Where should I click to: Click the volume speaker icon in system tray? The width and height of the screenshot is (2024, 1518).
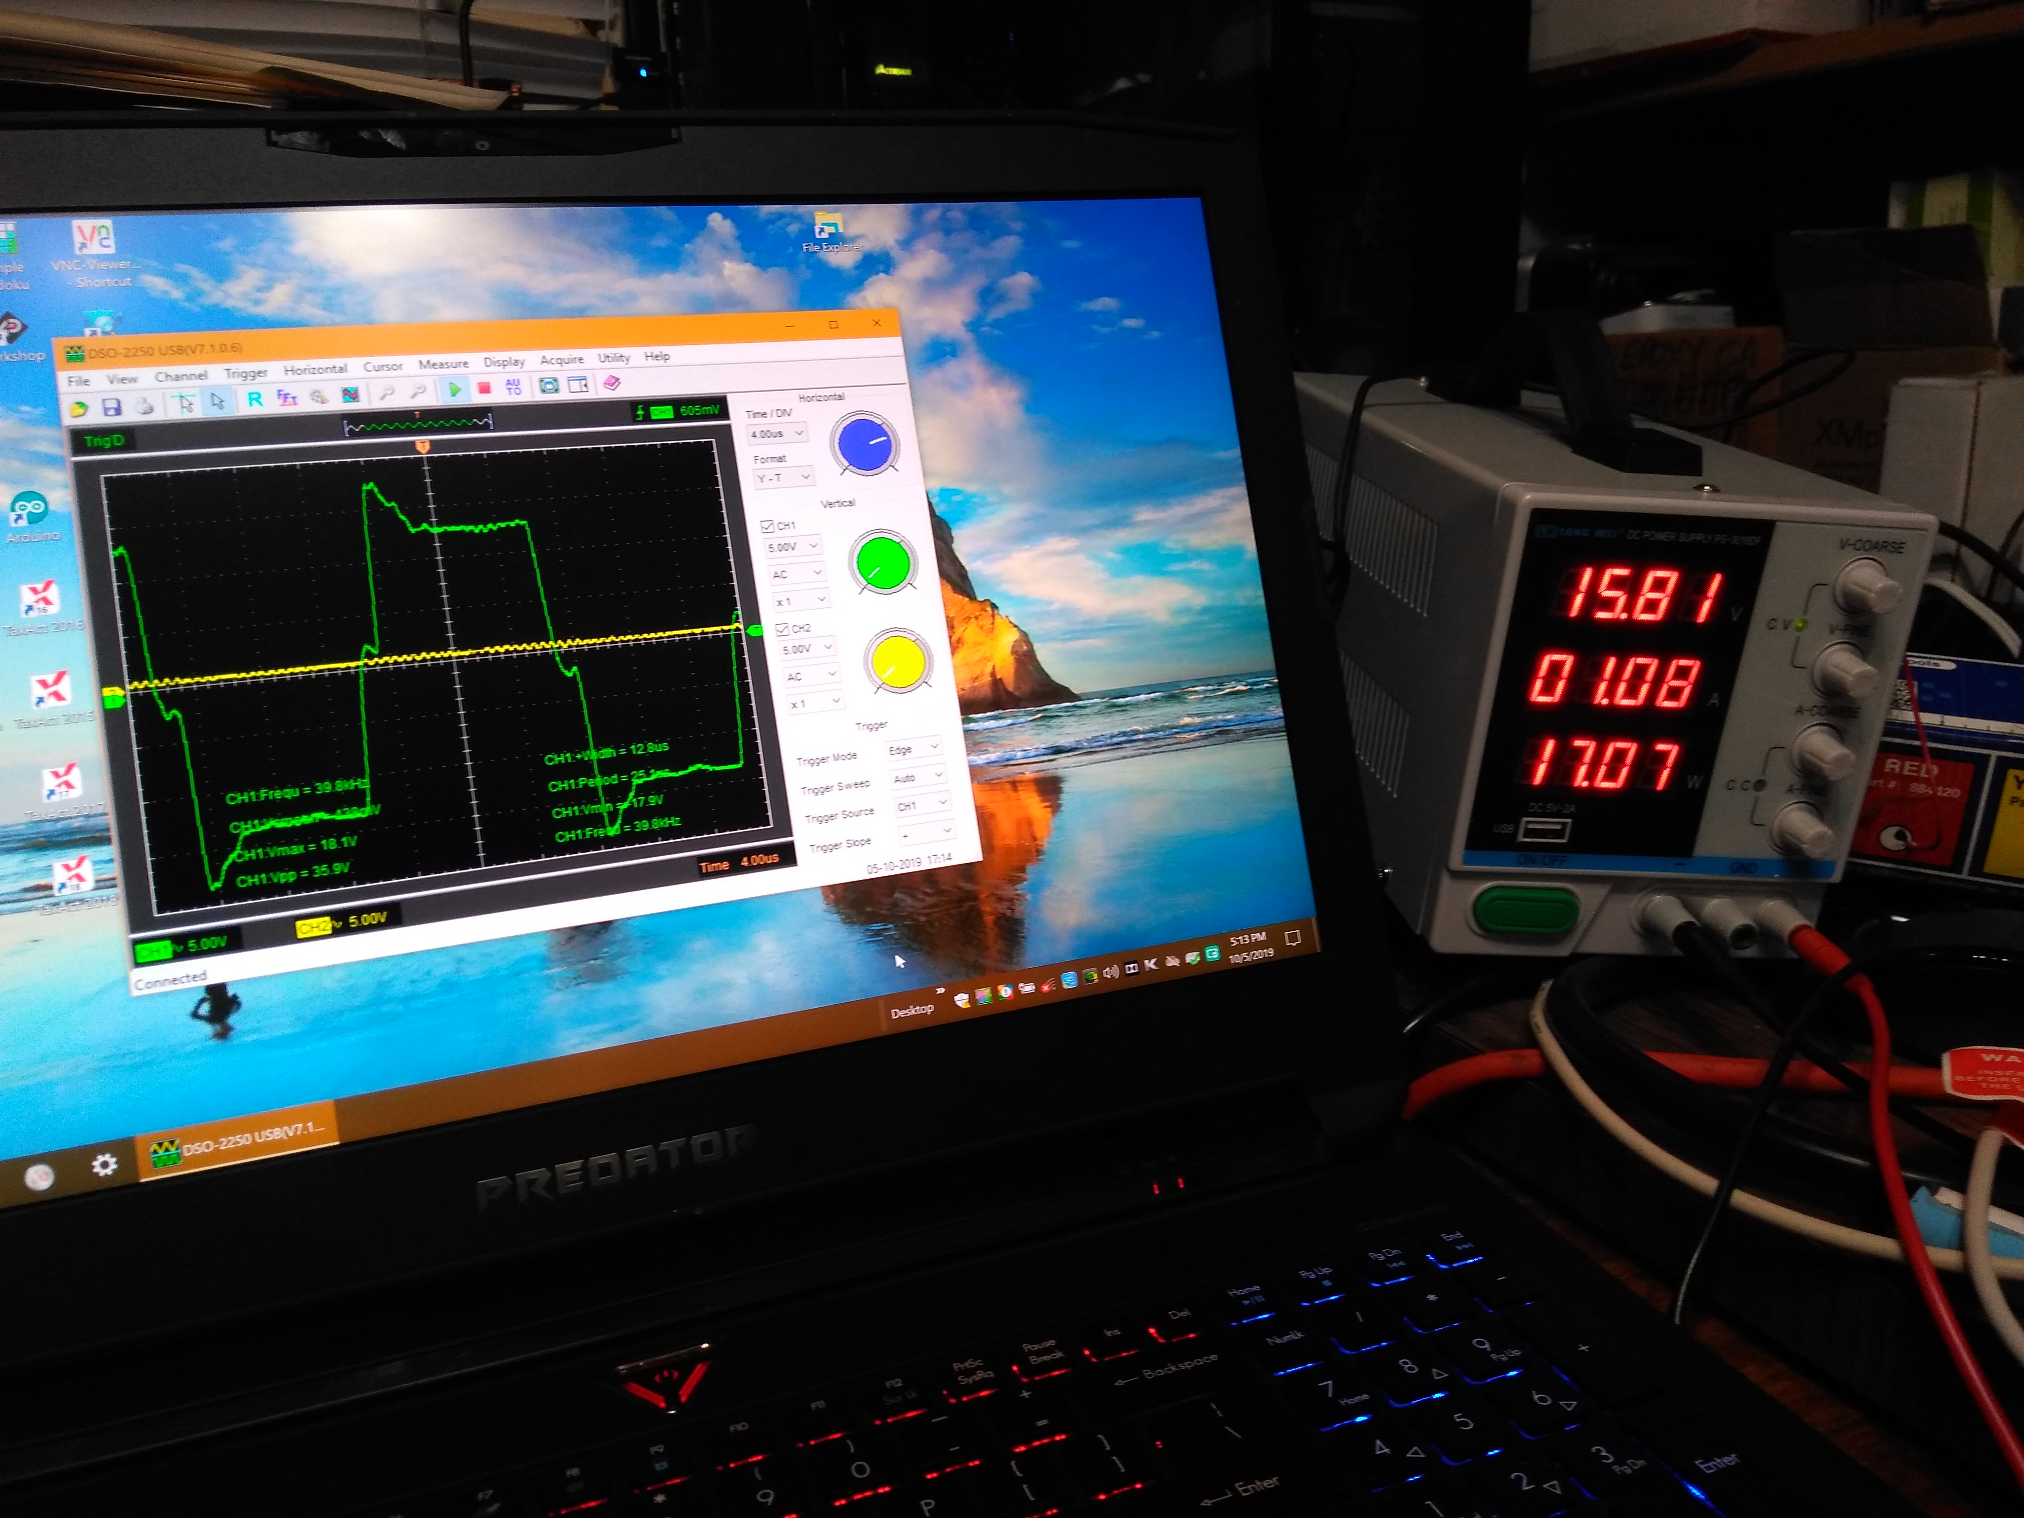[1111, 972]
